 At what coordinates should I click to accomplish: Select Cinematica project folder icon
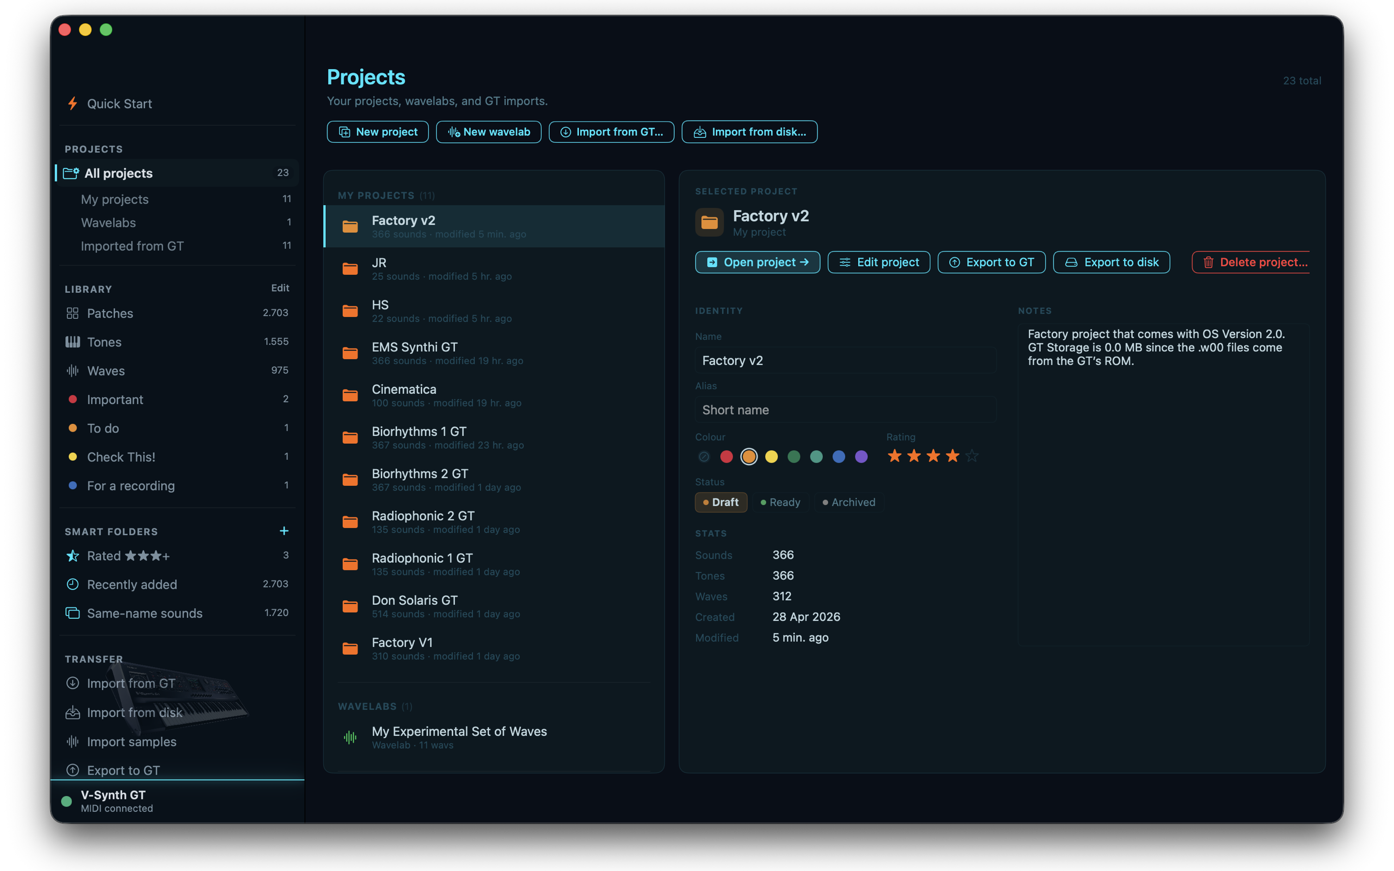pos(350,396)
